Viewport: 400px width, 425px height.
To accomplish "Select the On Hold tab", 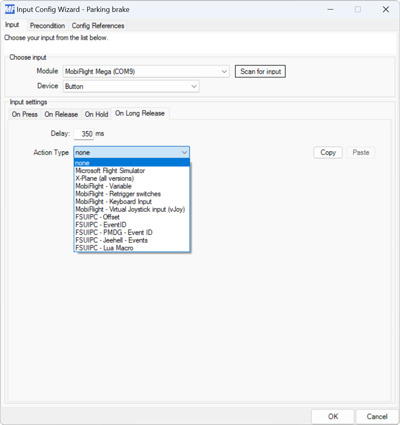I will 96,114.
